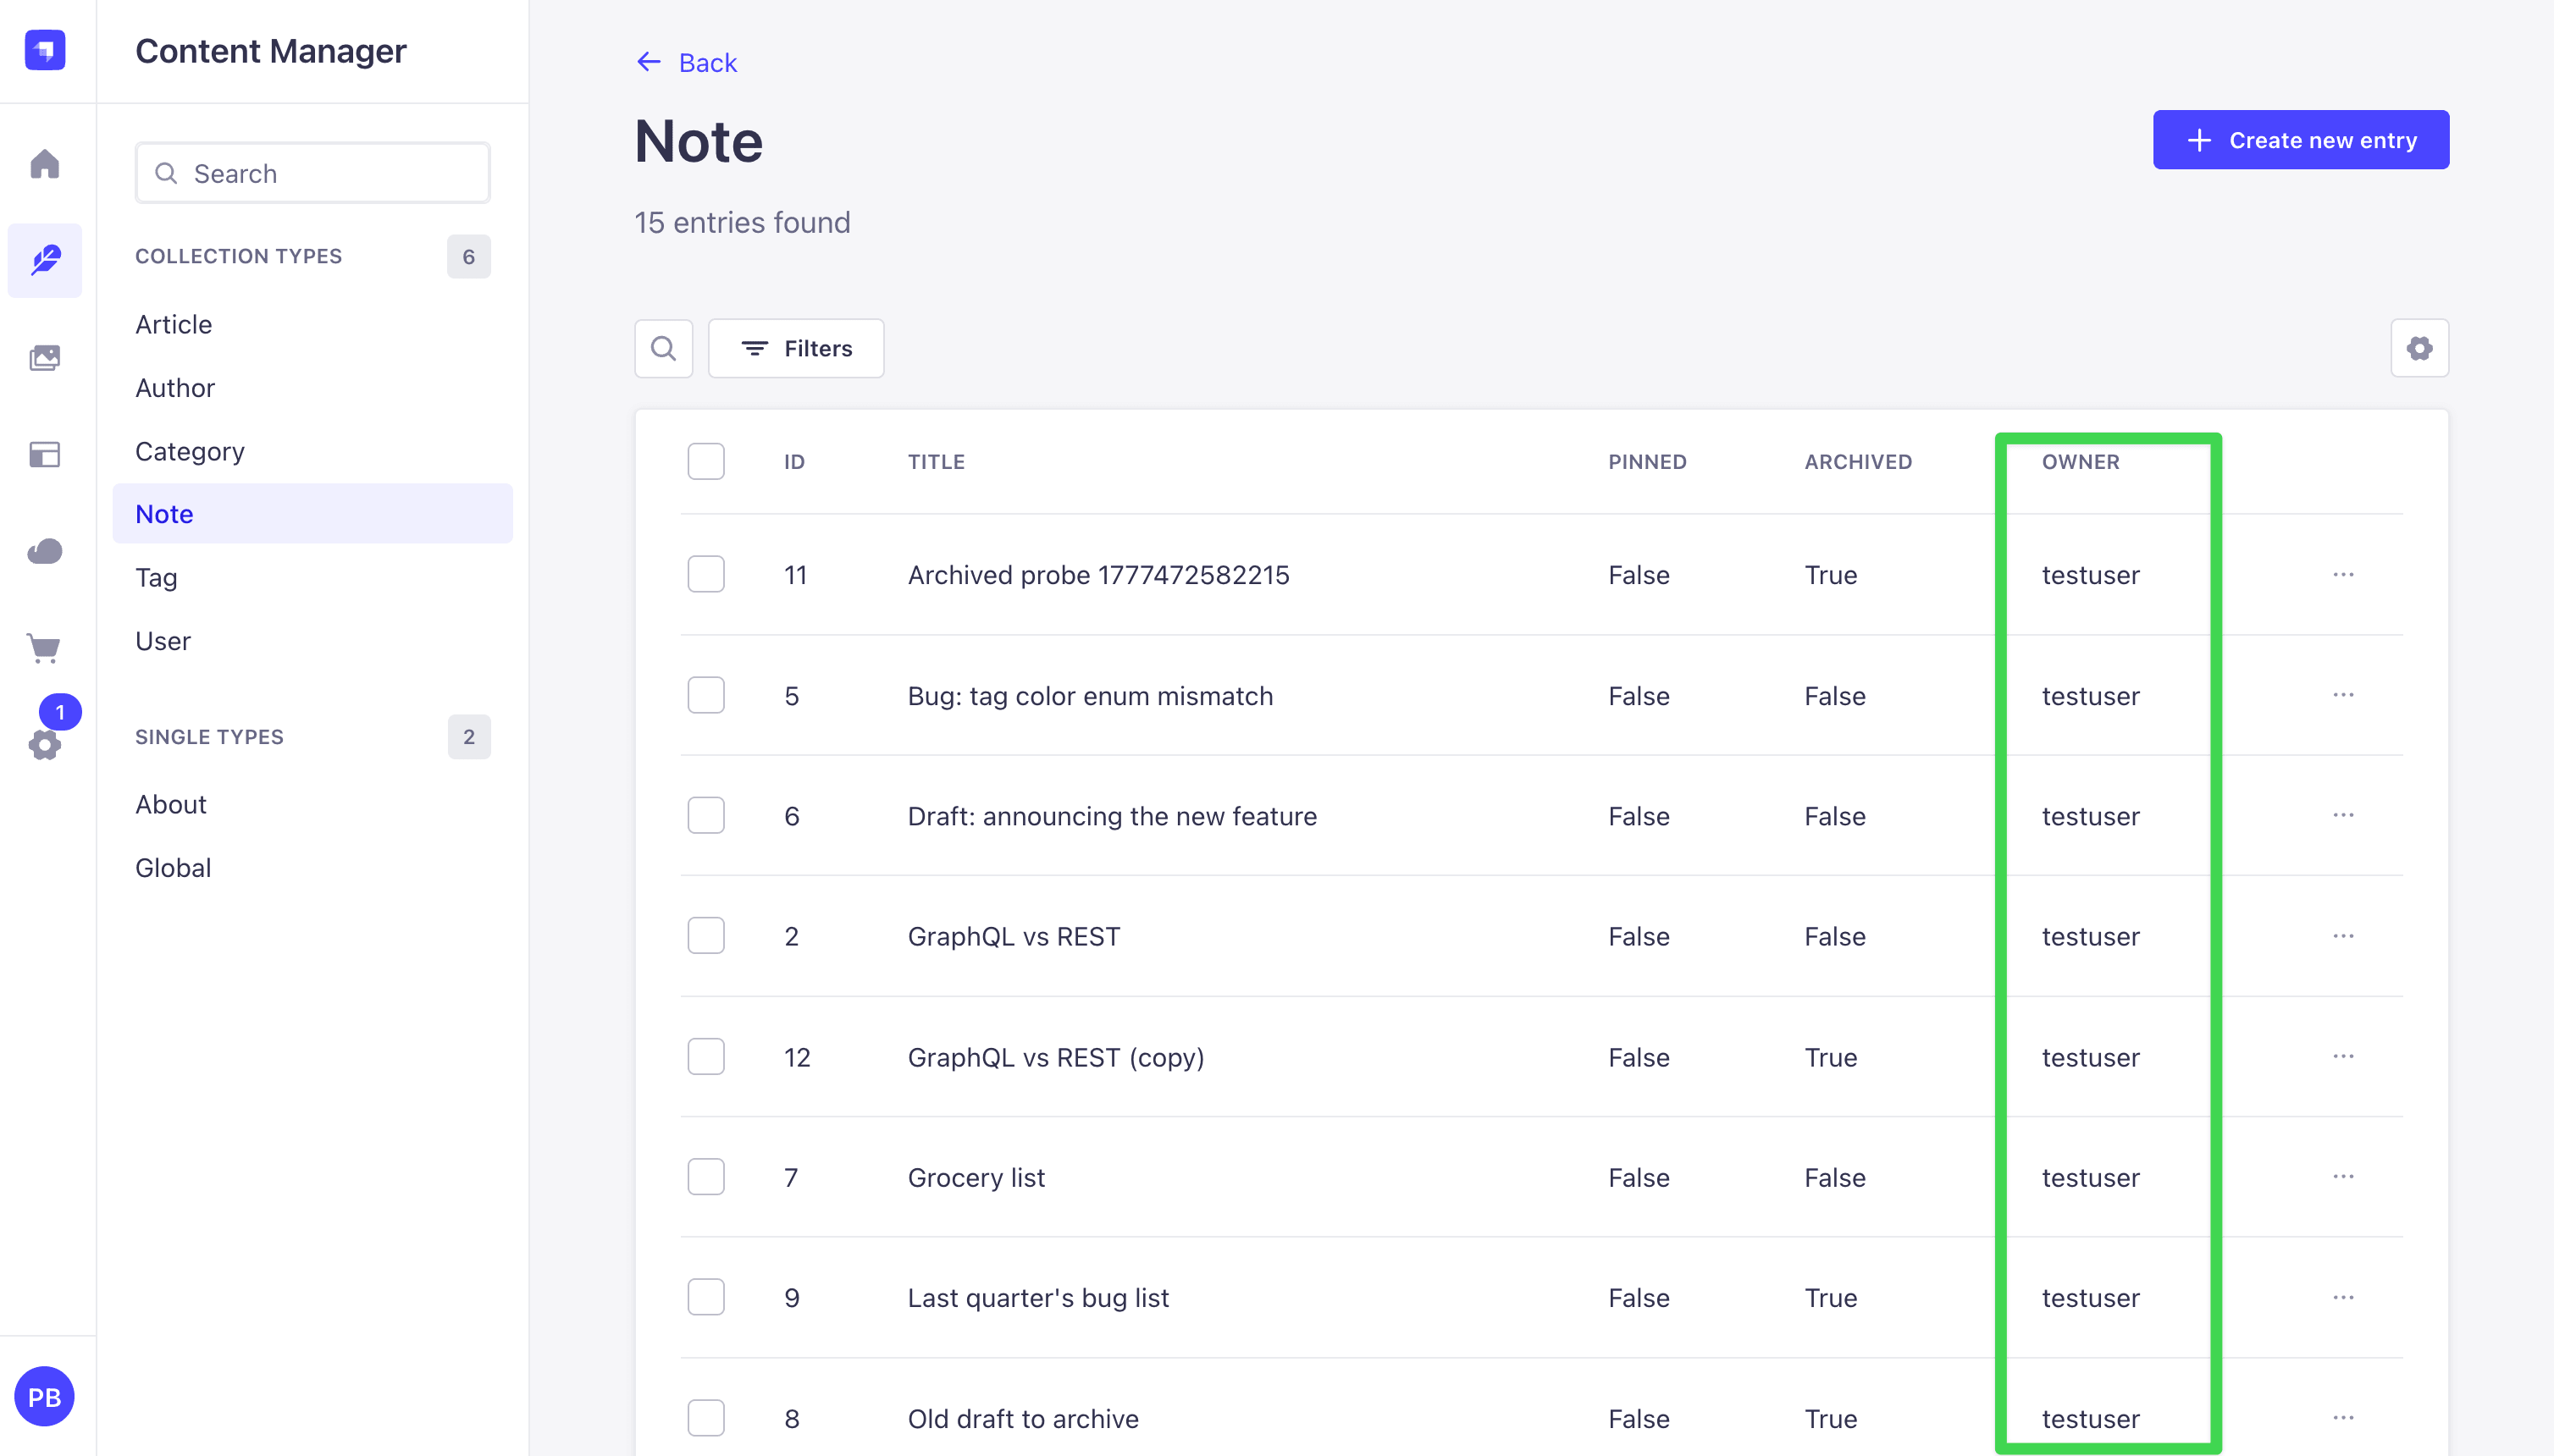
Task: Open list view settings gear icon
Action: coord(2419,348)
